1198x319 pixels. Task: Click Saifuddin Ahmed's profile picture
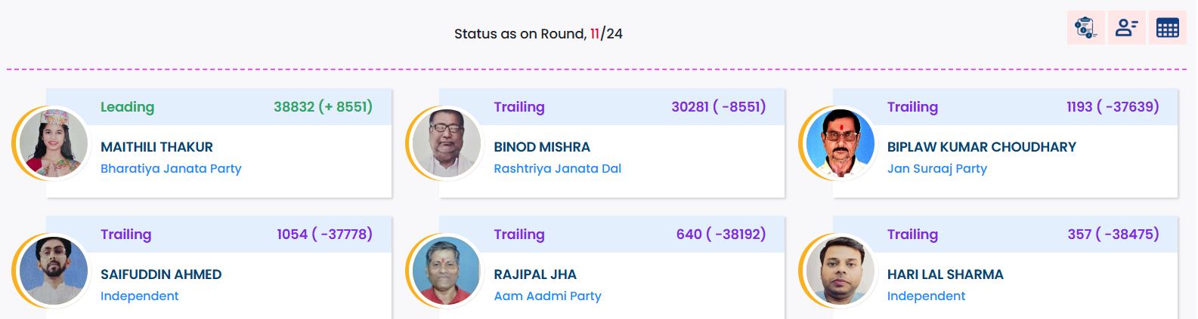click(x=54, y=271)
